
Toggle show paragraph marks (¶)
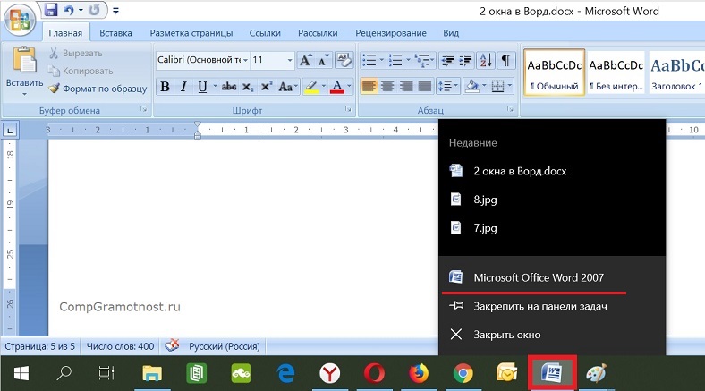[x=505, y=60]
